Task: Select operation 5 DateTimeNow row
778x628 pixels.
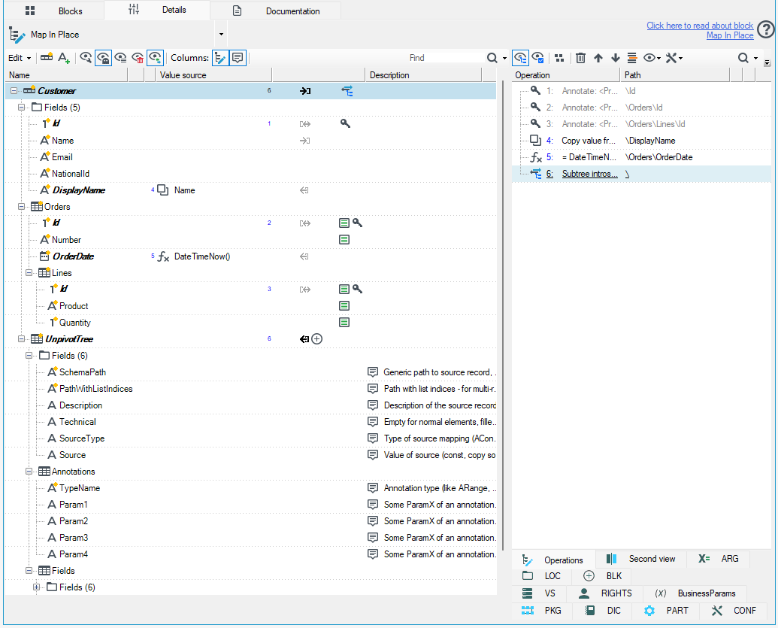Action: click(x=641, y=157)
